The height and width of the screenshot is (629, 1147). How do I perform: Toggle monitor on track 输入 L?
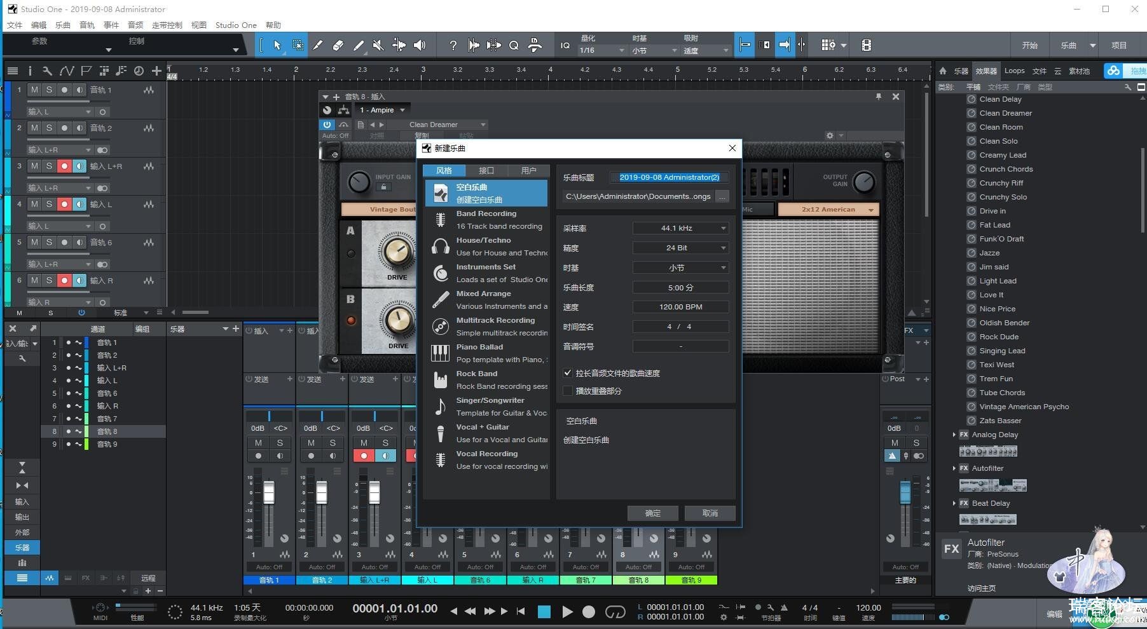[79, 204]
